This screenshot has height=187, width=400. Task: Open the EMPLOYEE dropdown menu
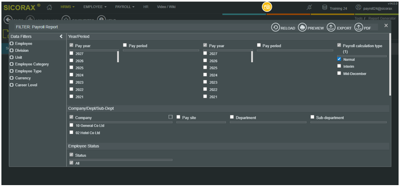[x=95, y=7]
